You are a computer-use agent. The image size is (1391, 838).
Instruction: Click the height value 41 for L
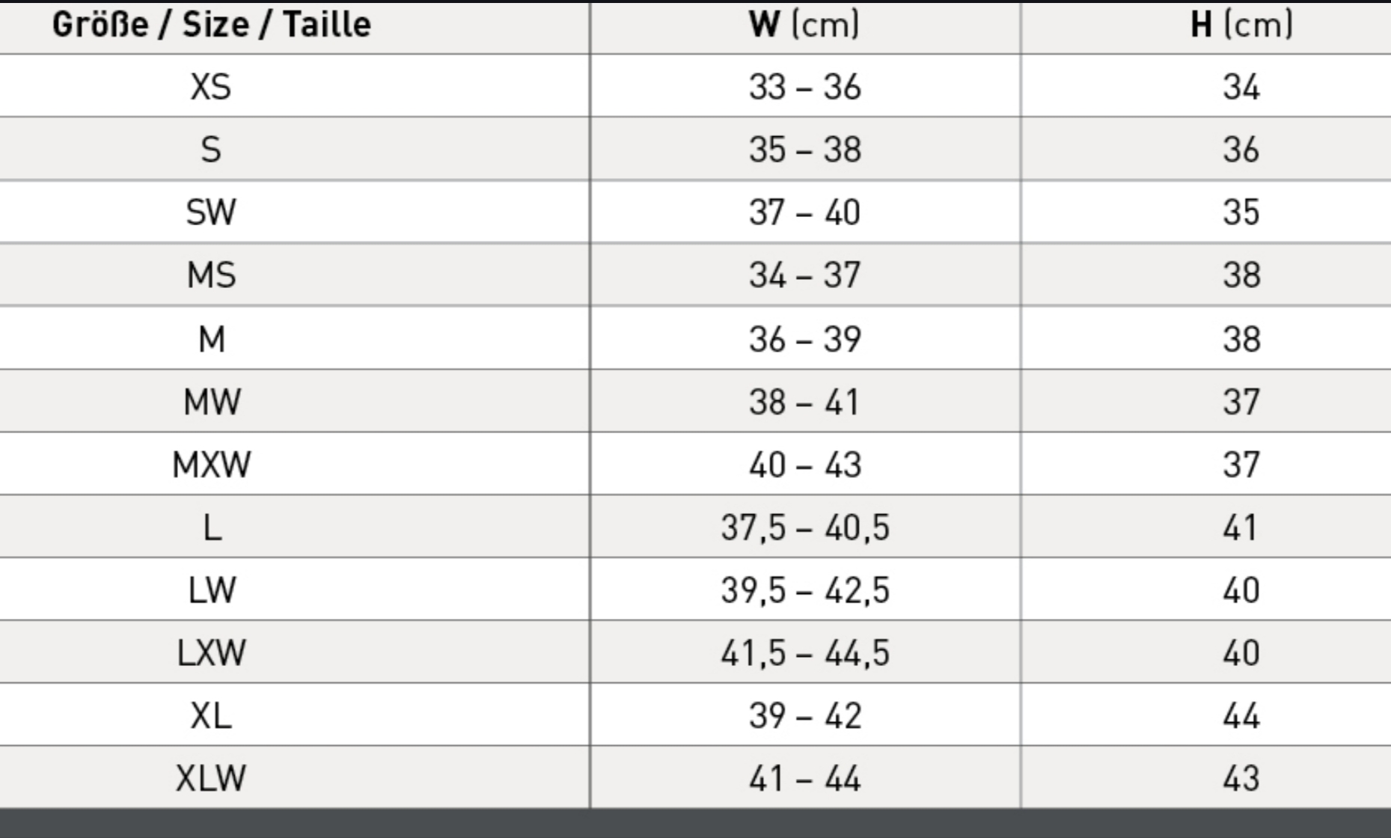(x=1240, y=527)
